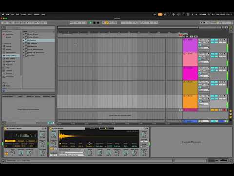Start playback with the transport Play button
The height and width of the screenshot is (176, 234).
point(91,22)
